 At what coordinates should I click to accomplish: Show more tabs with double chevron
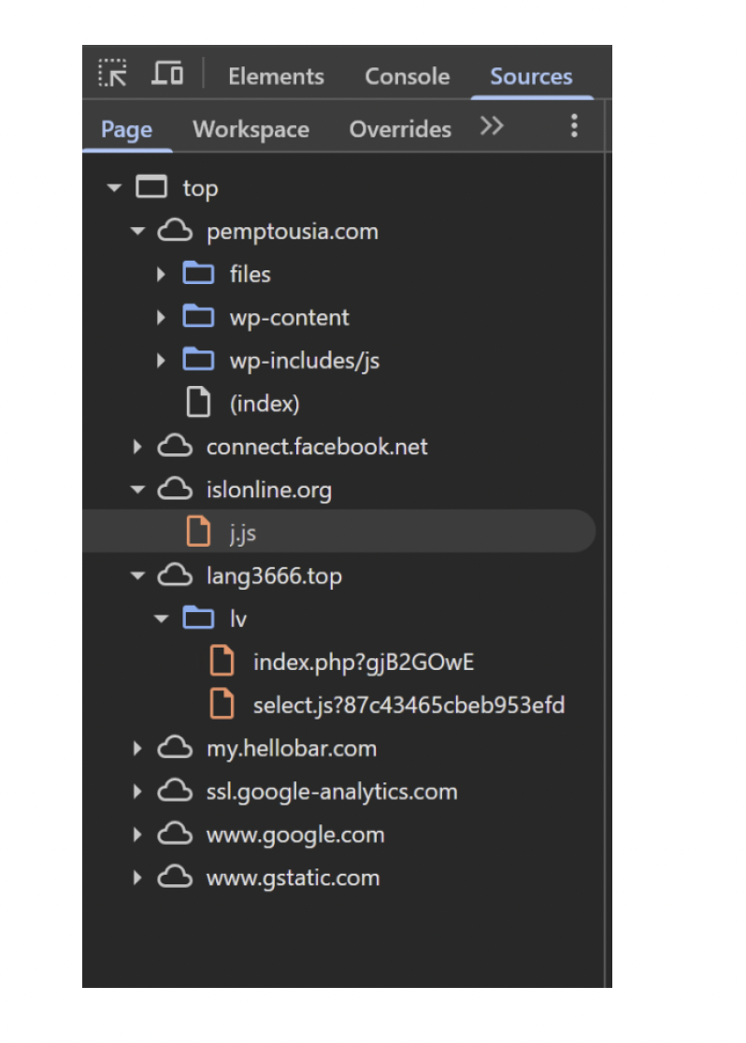pyautogui.click(x=492, y=127)
